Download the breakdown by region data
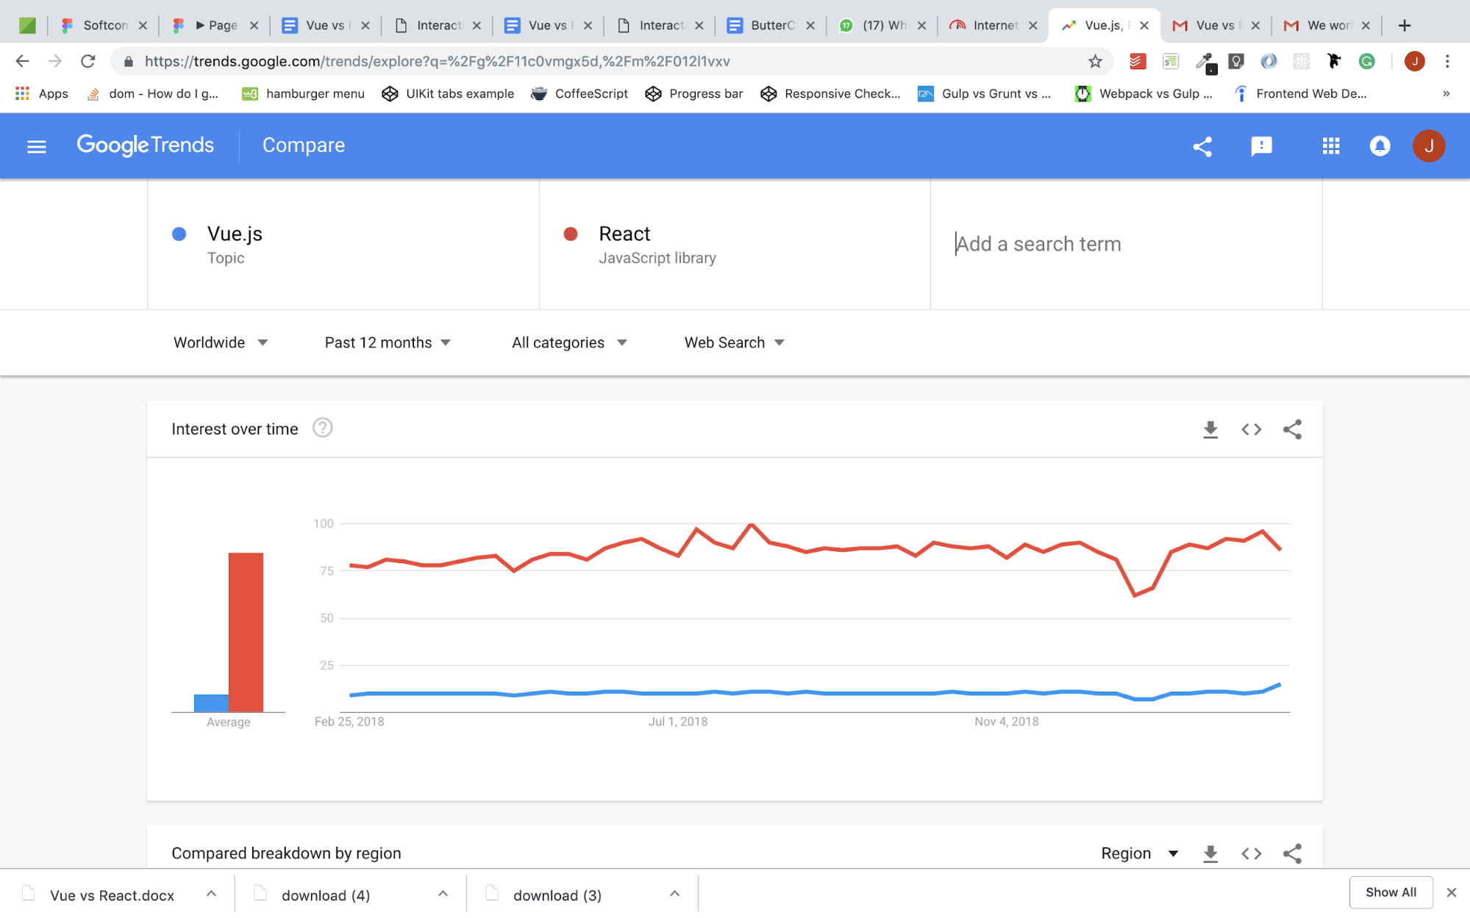The width and height of the screenshot is (1470, 918). pos(1210,853)
